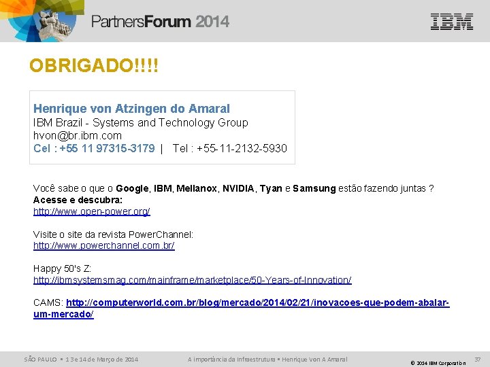490x367 pixels.
Task: Click the colorful PartnersForum emblem image
Action: click(x=42, y=20)
